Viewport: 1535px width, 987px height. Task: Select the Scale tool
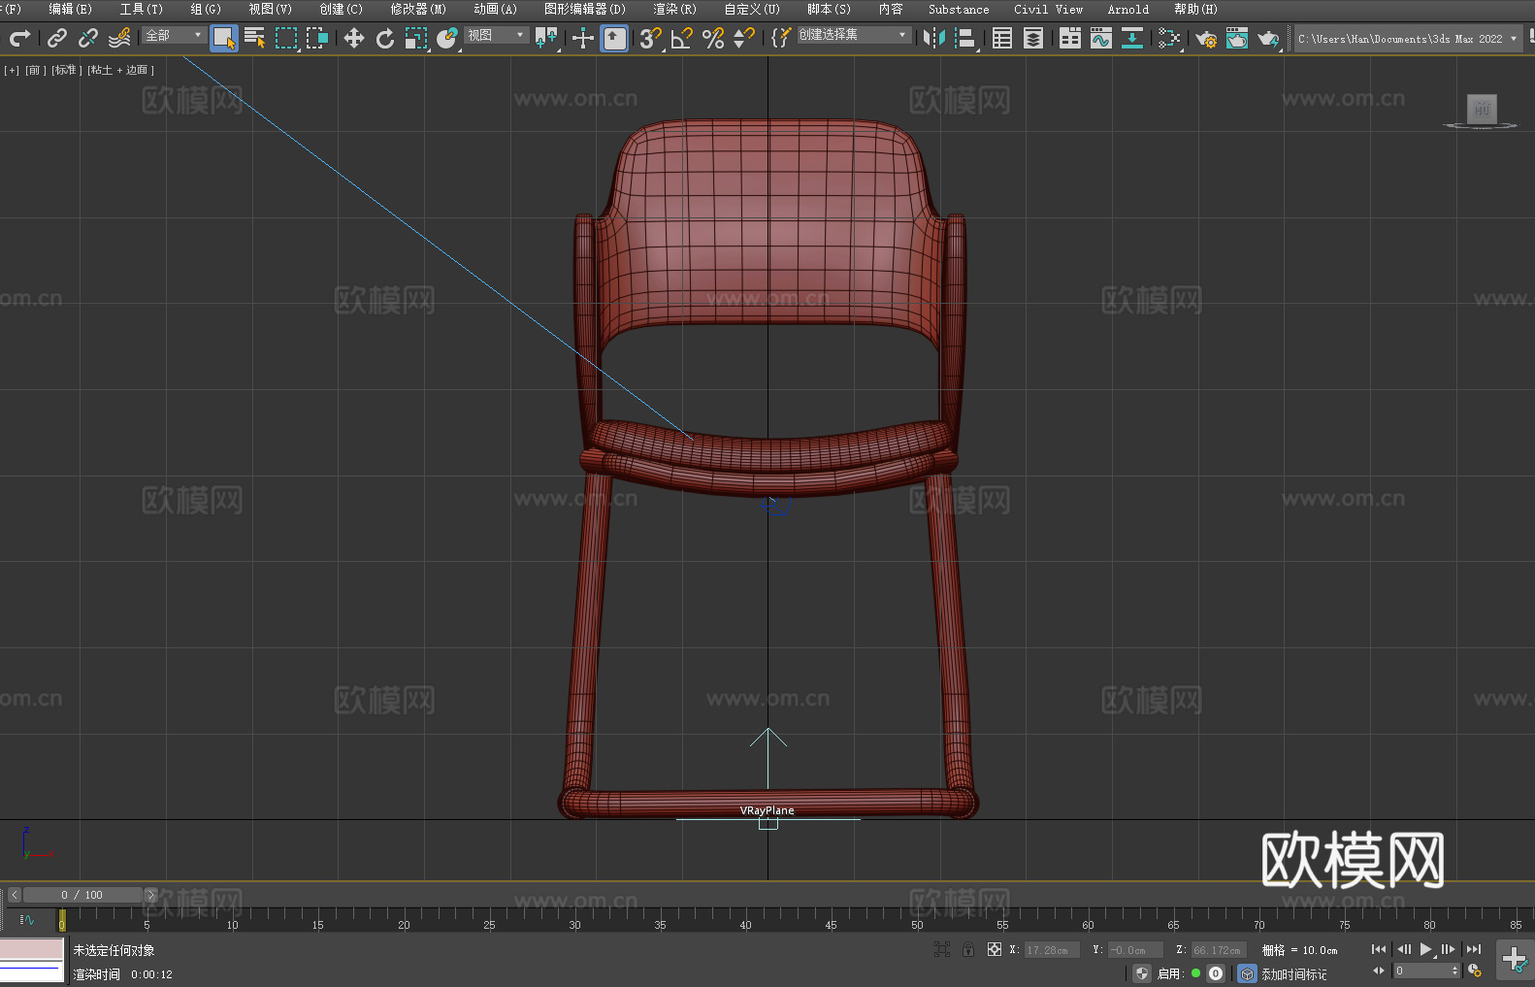(416, 38)
